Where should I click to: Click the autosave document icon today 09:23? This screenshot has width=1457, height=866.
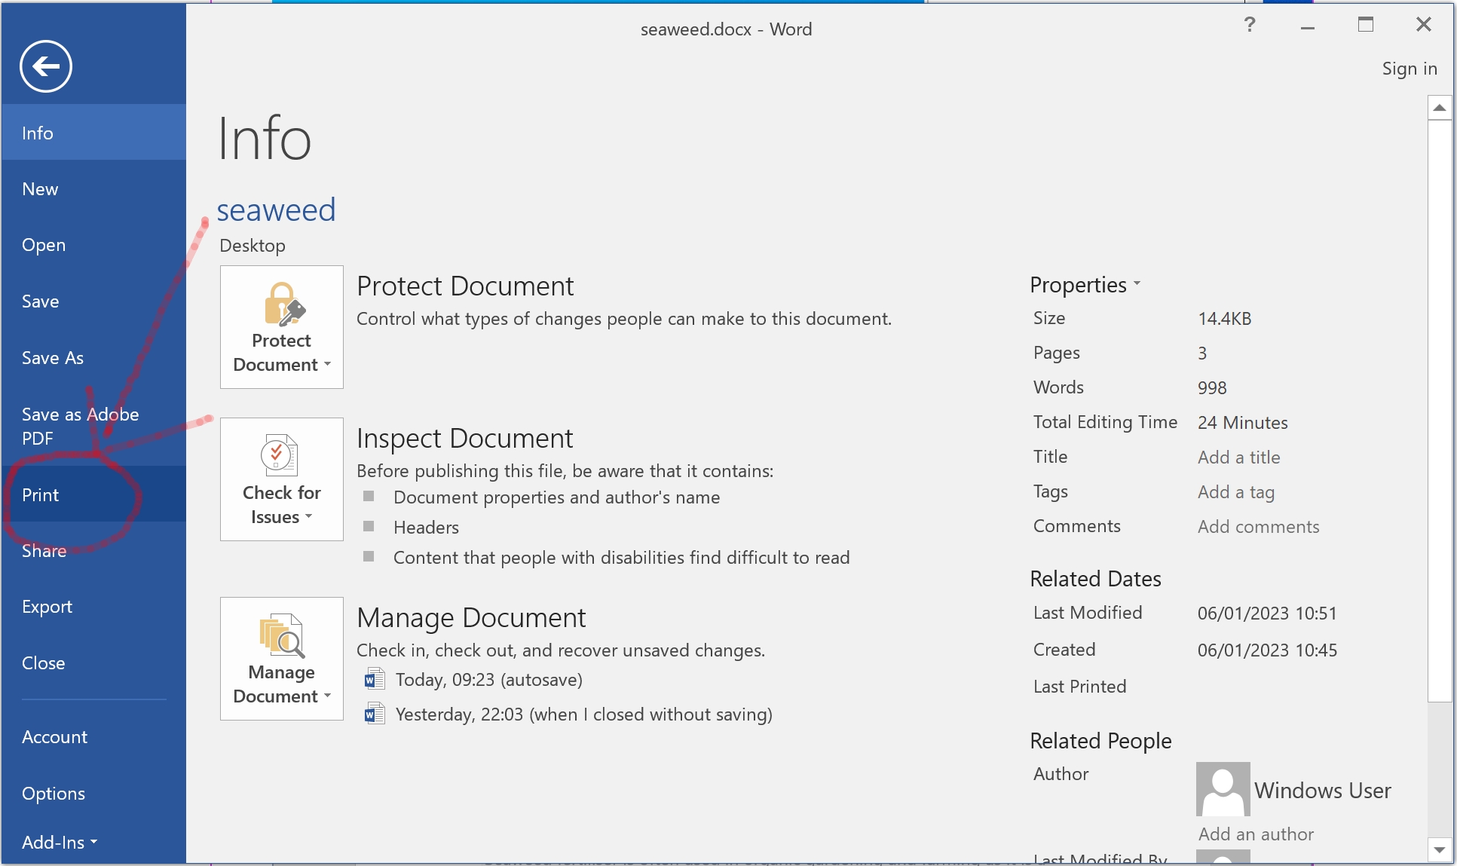pos(374,679)
